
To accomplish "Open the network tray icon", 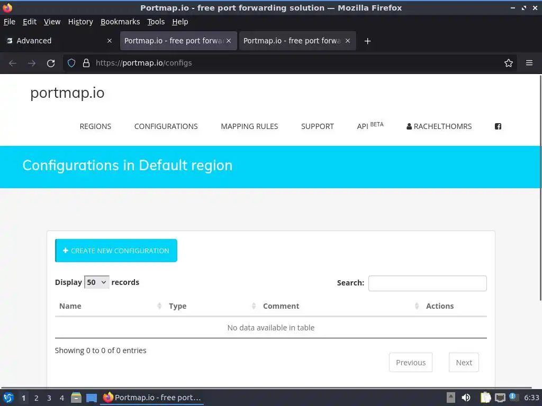I will pos(500,398).
